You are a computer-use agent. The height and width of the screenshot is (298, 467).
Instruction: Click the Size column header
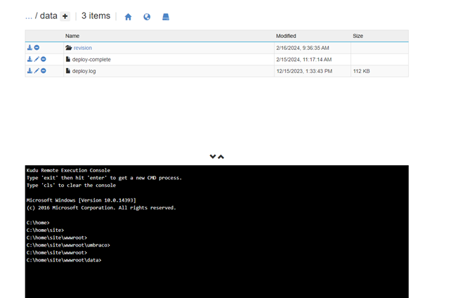click(x=358, y=36)
